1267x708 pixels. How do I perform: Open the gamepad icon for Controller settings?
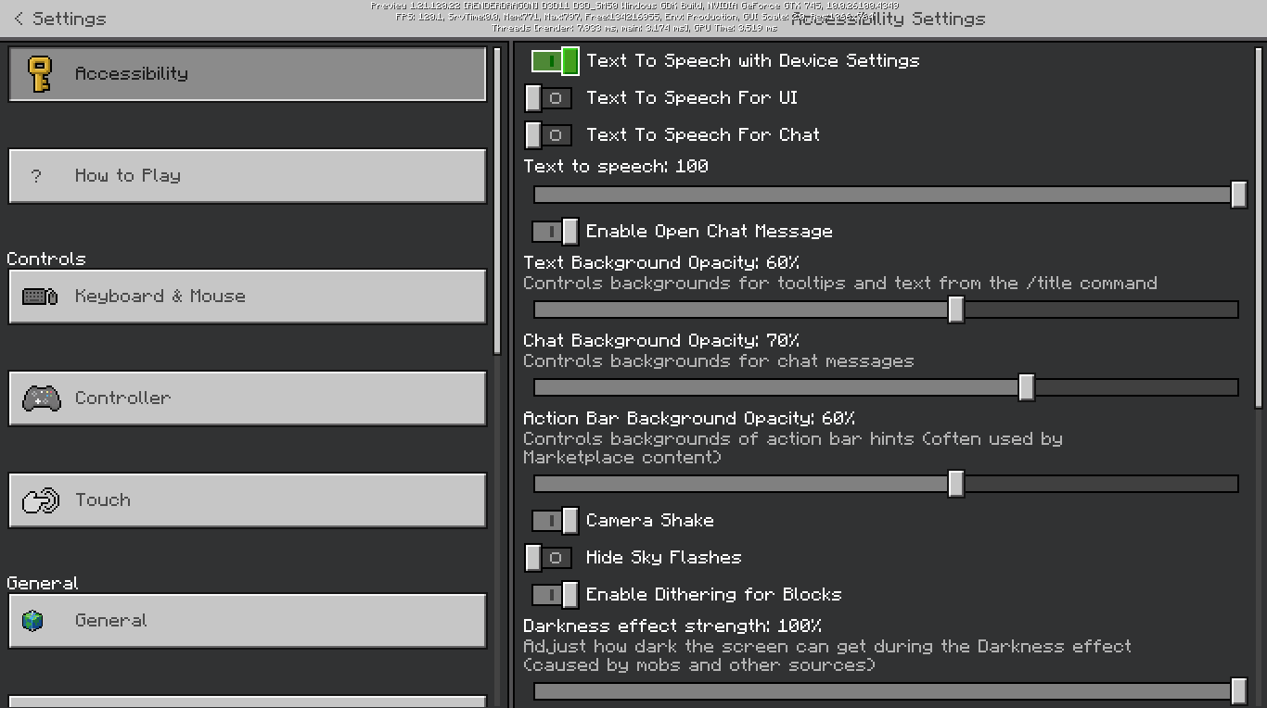(x=41, y=398)
